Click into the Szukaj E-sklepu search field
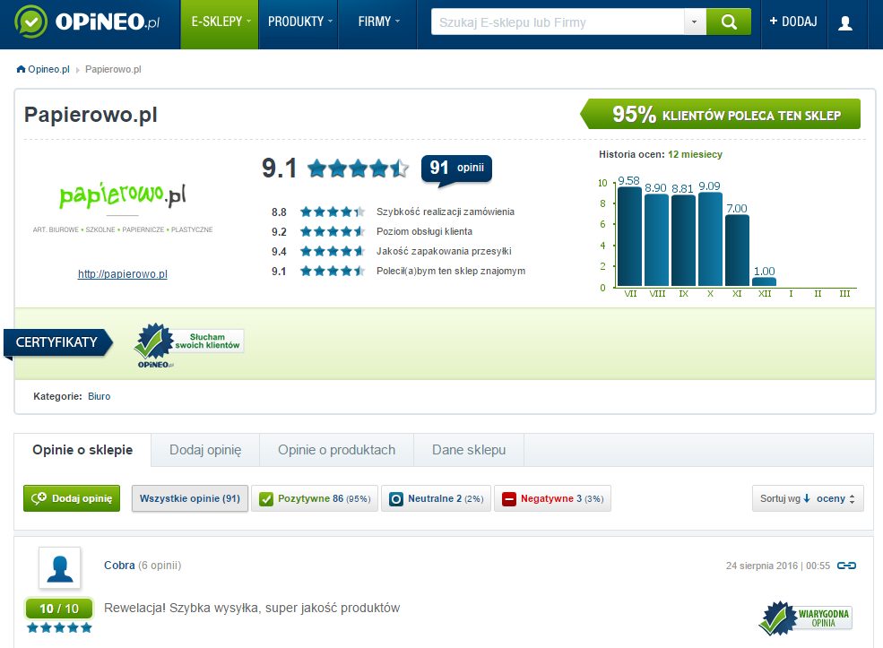The width and height of the screenshot is (883, 648). 557,22
